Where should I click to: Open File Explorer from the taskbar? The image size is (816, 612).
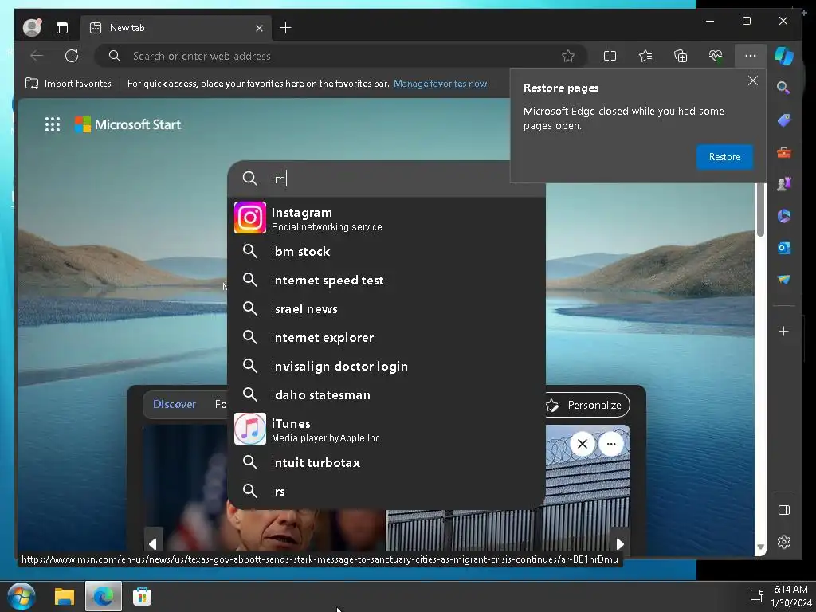[65, 596]
